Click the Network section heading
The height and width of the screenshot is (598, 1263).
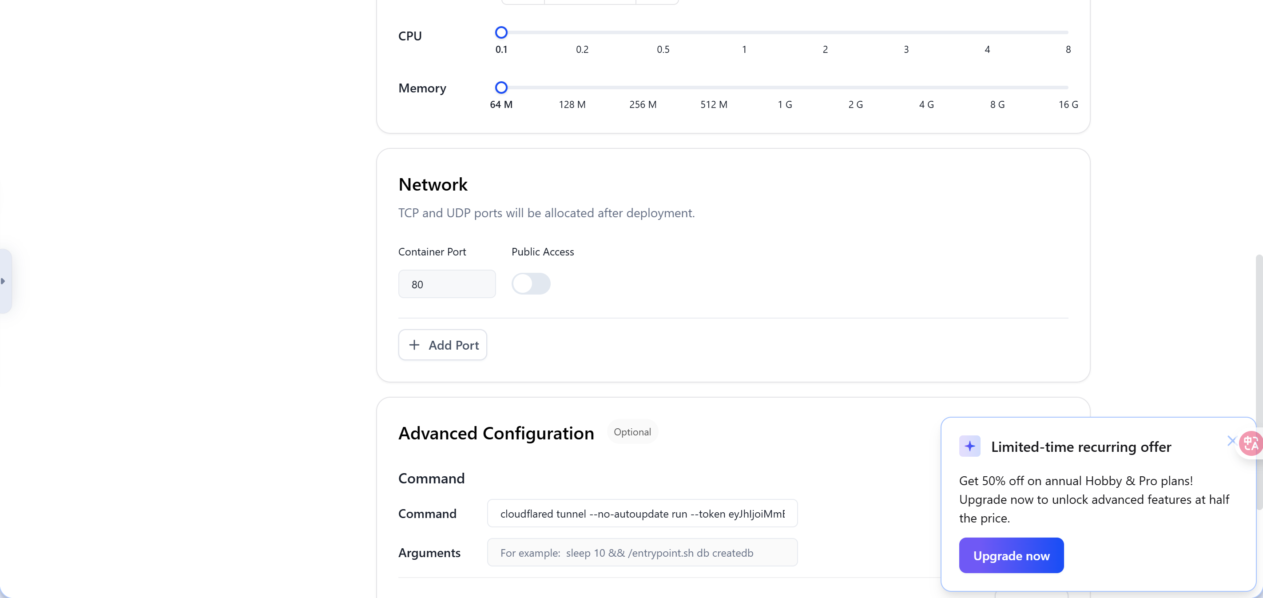[433, 184]
